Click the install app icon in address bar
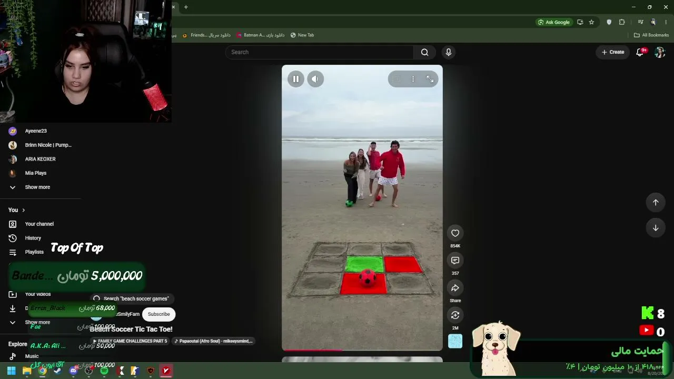The height and width of the screenshot is (379, 674). tap(580, 22)
